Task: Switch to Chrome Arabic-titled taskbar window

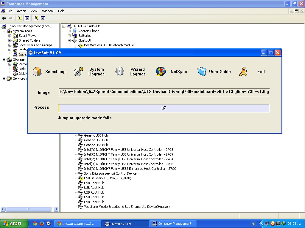Action: tap(77, 224)
